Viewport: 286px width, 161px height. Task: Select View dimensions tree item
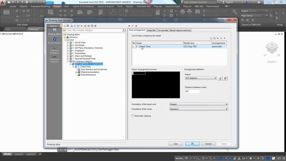pyautogui.click(x=88, y=75)
